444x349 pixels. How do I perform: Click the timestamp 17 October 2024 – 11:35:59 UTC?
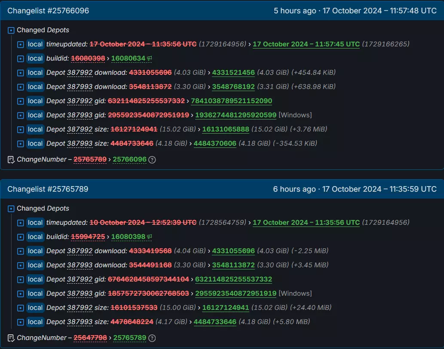click(x=380, y=189)
